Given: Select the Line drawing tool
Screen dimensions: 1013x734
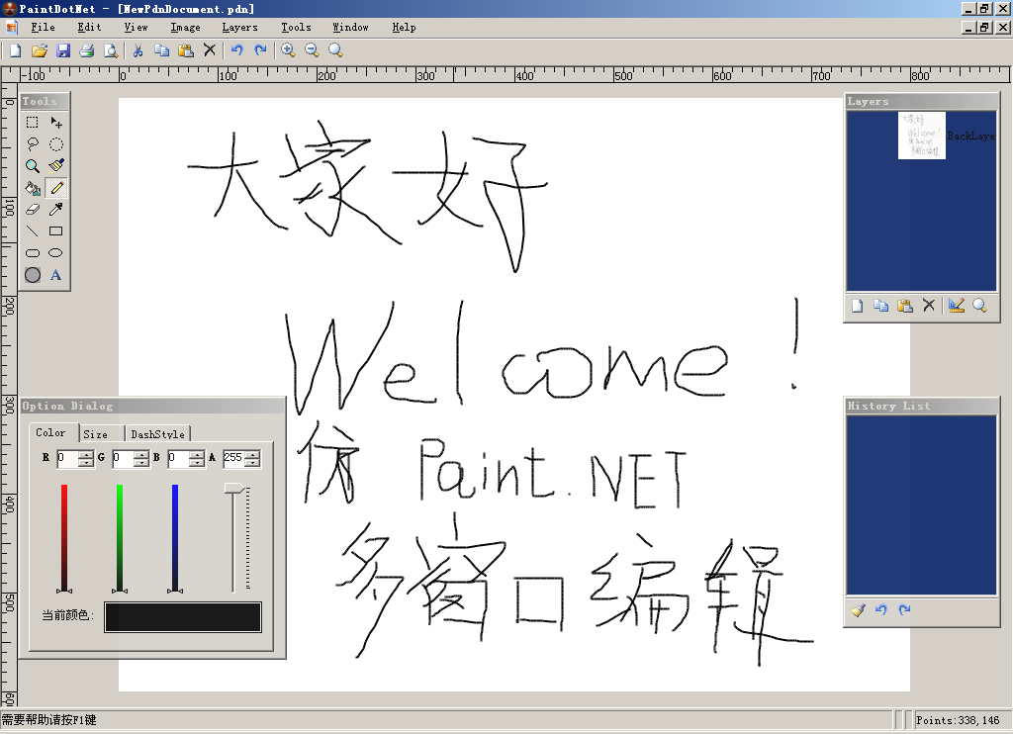Looking at the screenshot, I should [33, 231].
